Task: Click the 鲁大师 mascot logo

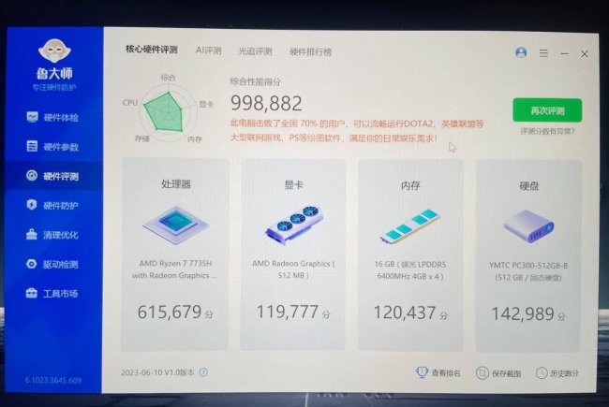Action: (x=54, y=51)
